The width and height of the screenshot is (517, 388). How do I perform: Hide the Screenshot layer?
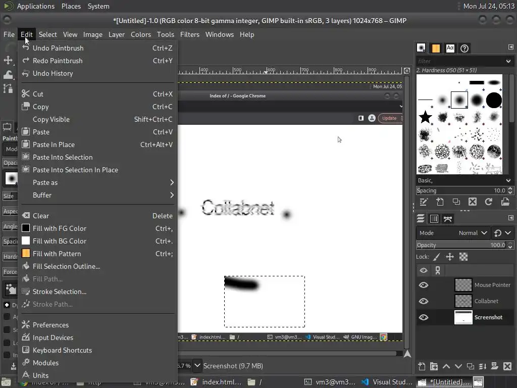click(424, 317)
